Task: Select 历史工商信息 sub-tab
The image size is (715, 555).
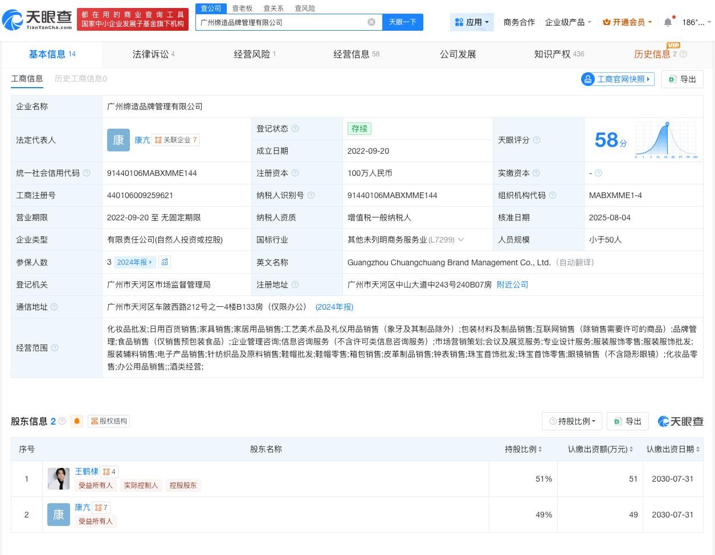Action: pos(80,79)
